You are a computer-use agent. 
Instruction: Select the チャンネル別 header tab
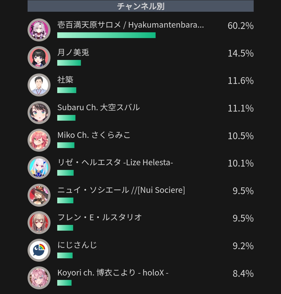(x=140, y=6)
